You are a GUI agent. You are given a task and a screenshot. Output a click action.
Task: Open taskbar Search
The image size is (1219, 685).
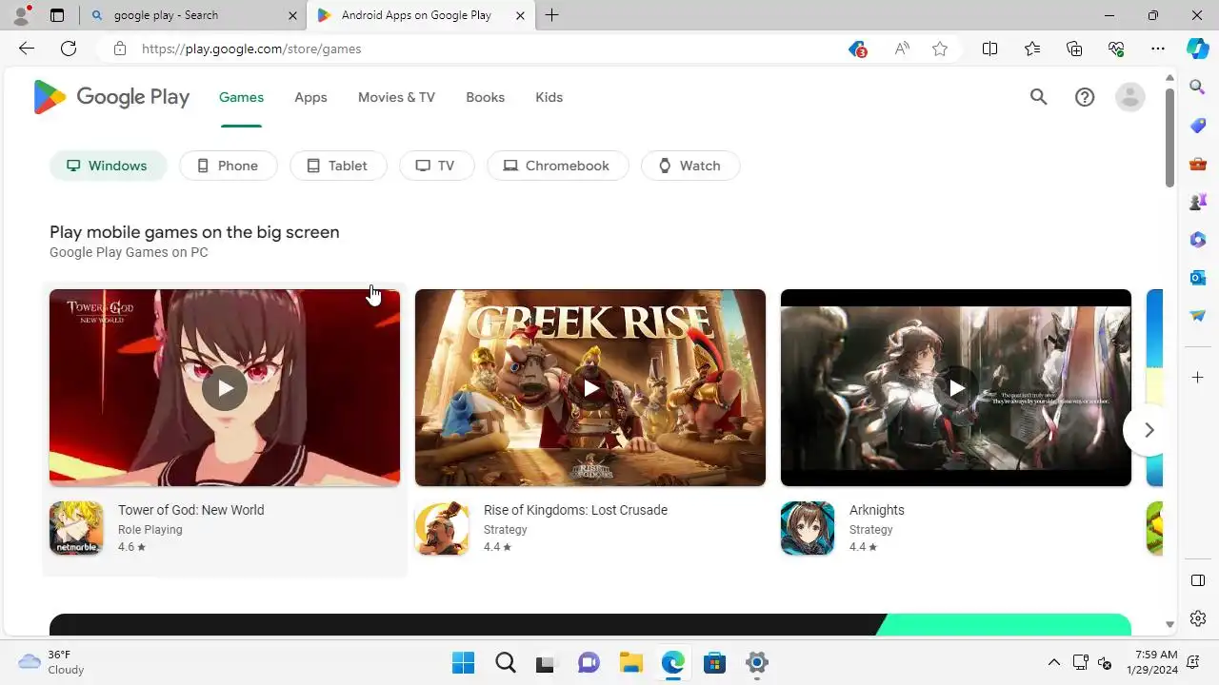(x=506, y=663)
